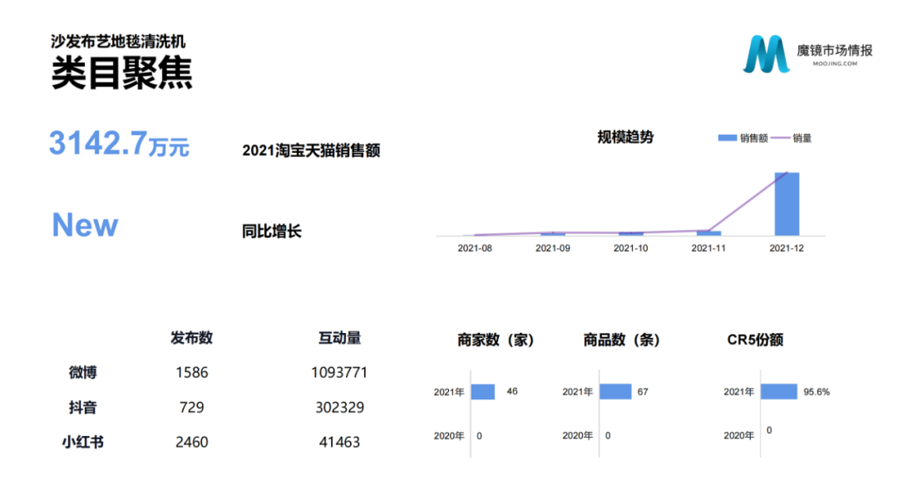The width and height of the screenshot is (898, 504).
Task: Click the 商家数（家） chart title
Action: tap(496, 340)
